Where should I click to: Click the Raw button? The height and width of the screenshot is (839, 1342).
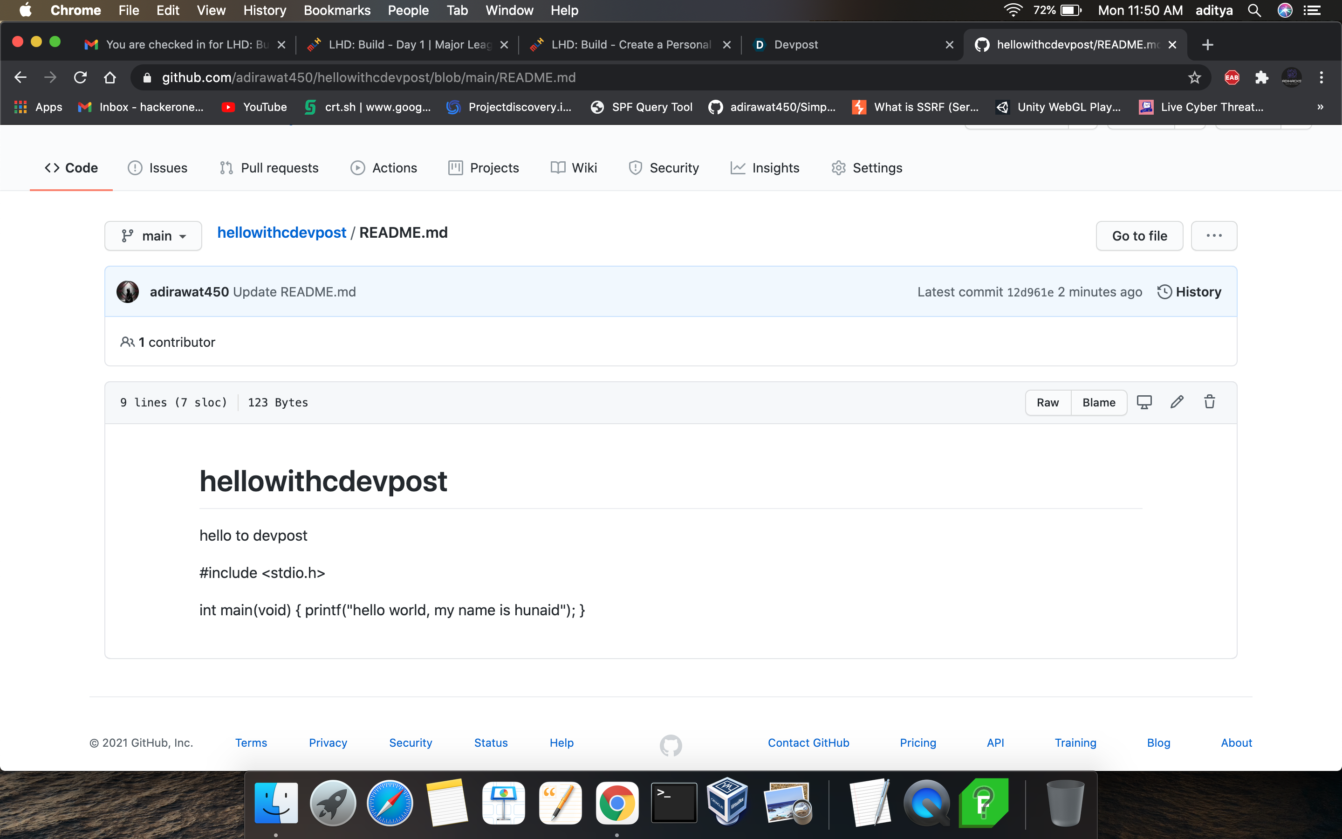[1048, 402]
